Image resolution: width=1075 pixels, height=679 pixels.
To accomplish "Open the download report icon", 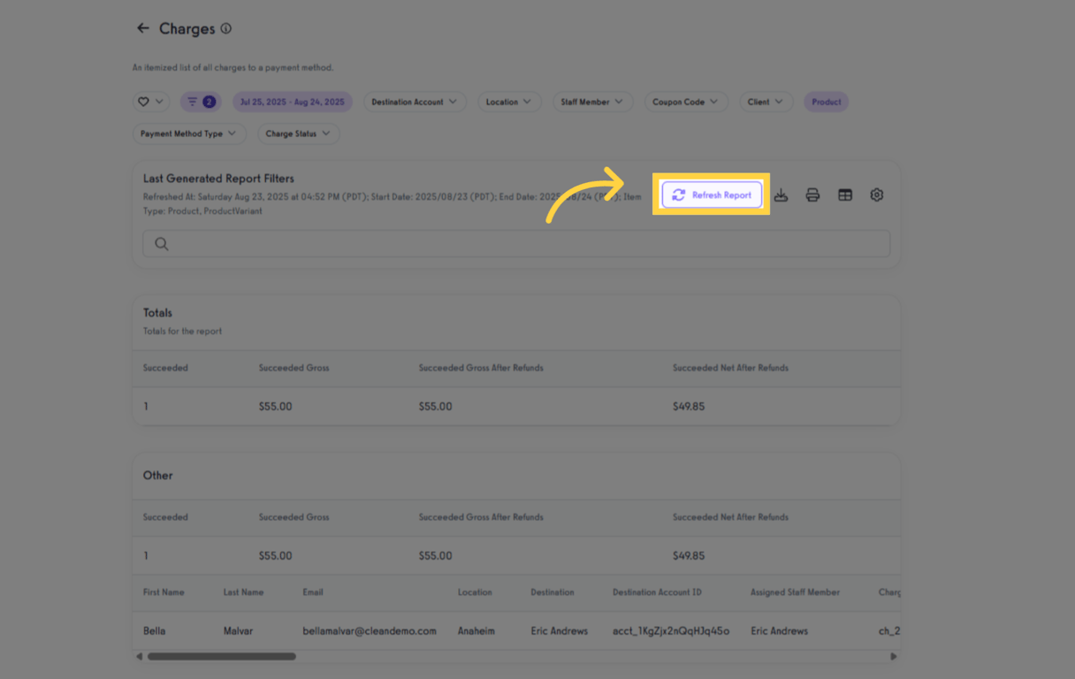I will (781, 195).
